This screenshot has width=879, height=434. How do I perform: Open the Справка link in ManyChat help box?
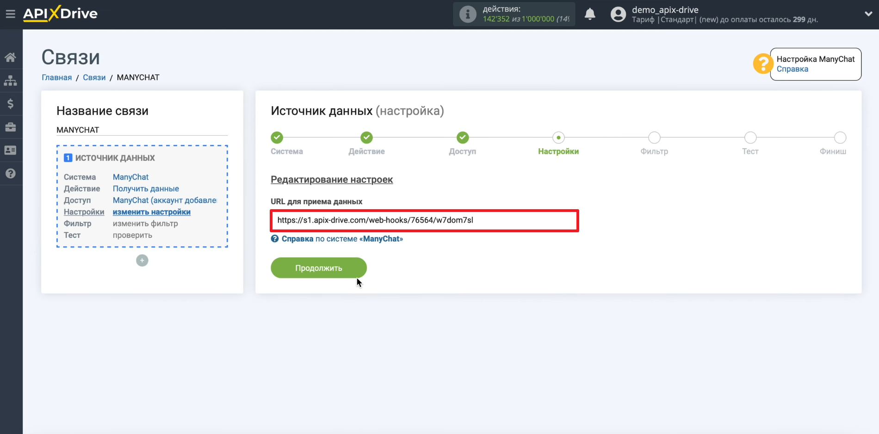[x=792, y=69]
